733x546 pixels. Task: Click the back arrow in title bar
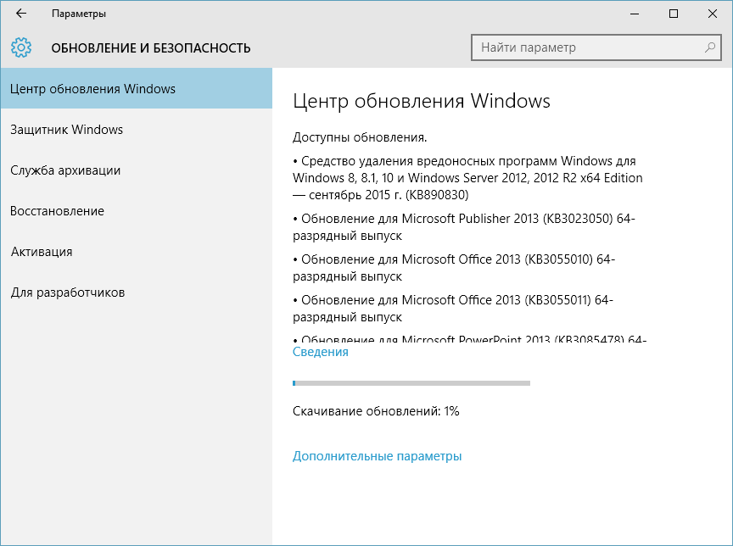tap(21, 14)
